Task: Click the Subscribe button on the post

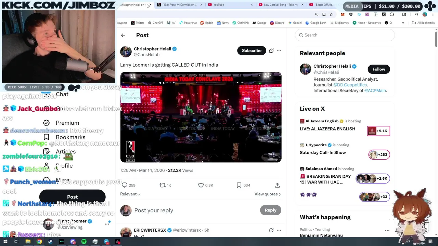Action: tap(252, 51)
